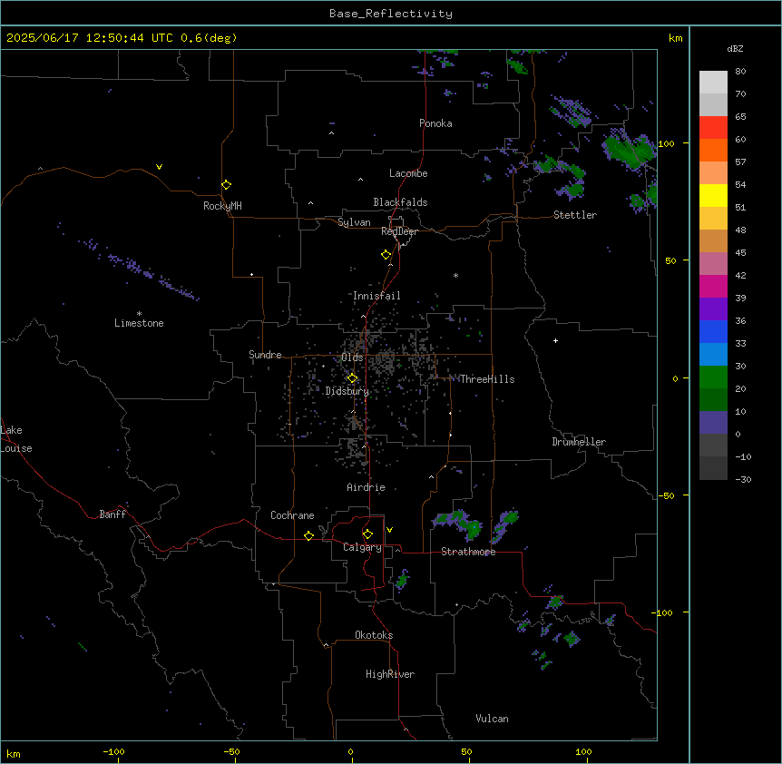Viewport: 782px width, 764px height.
Task: Choose the Lacombe town label
Action: (x=408, y=173)
